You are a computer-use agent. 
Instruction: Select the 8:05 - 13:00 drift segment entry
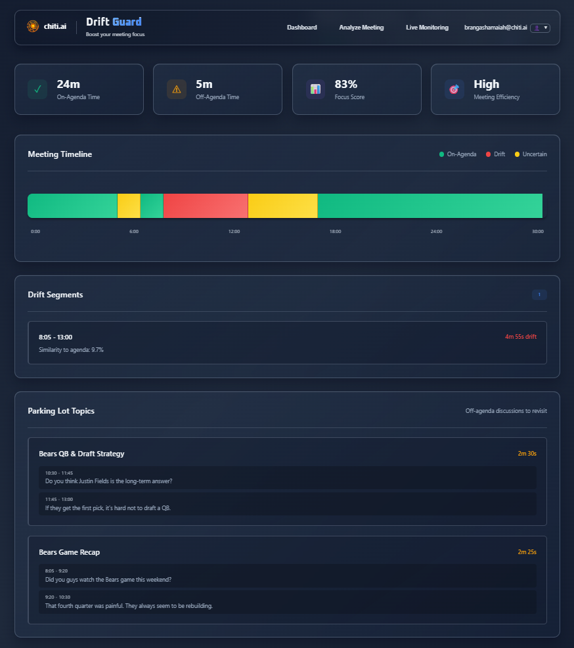click(x=287, y=342)
